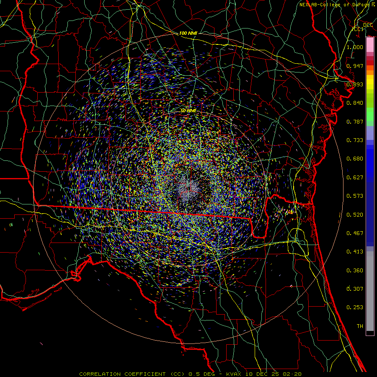
Task: Select the KVAX station identifier in the caption
Action: click(x=234, y=374)
